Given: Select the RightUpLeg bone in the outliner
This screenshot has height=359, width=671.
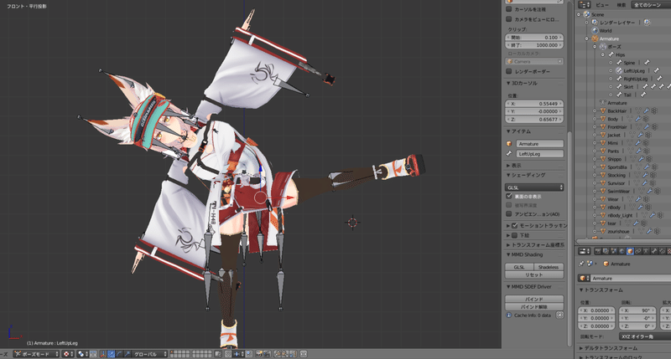Looking at the screenshot, I should point(636,79).
